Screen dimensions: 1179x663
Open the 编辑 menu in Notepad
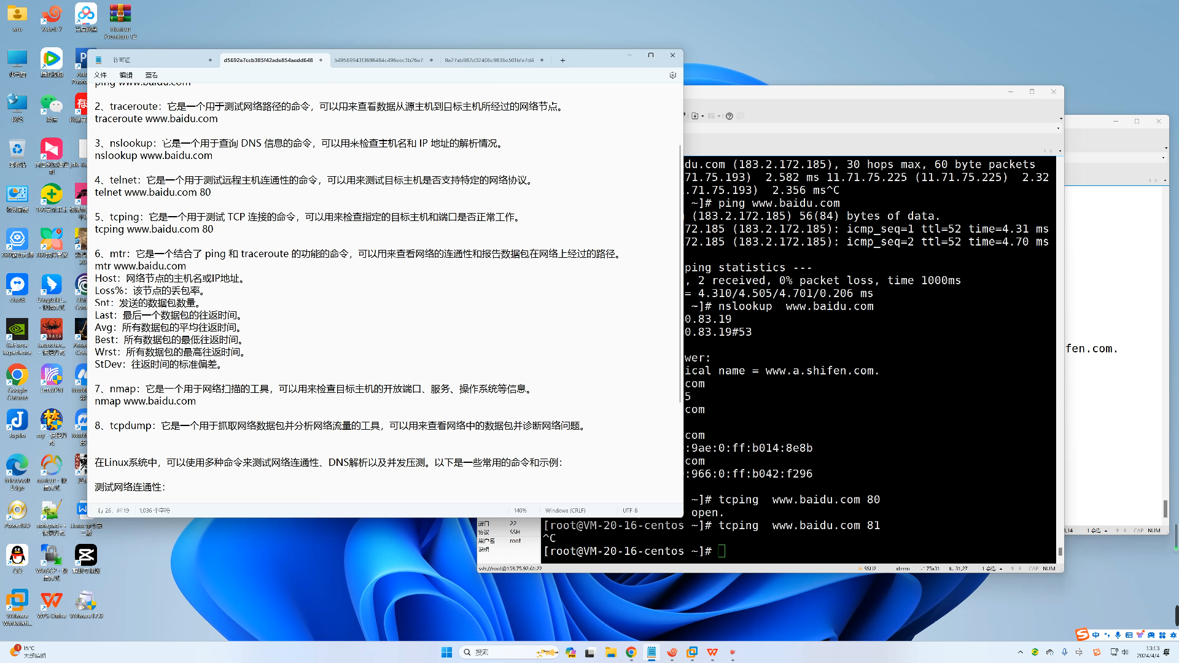tap(126, 75)
